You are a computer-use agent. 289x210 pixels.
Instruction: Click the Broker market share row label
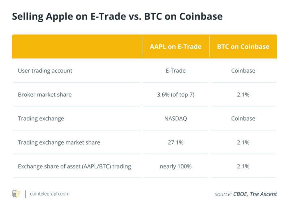(x=45, y=95)
